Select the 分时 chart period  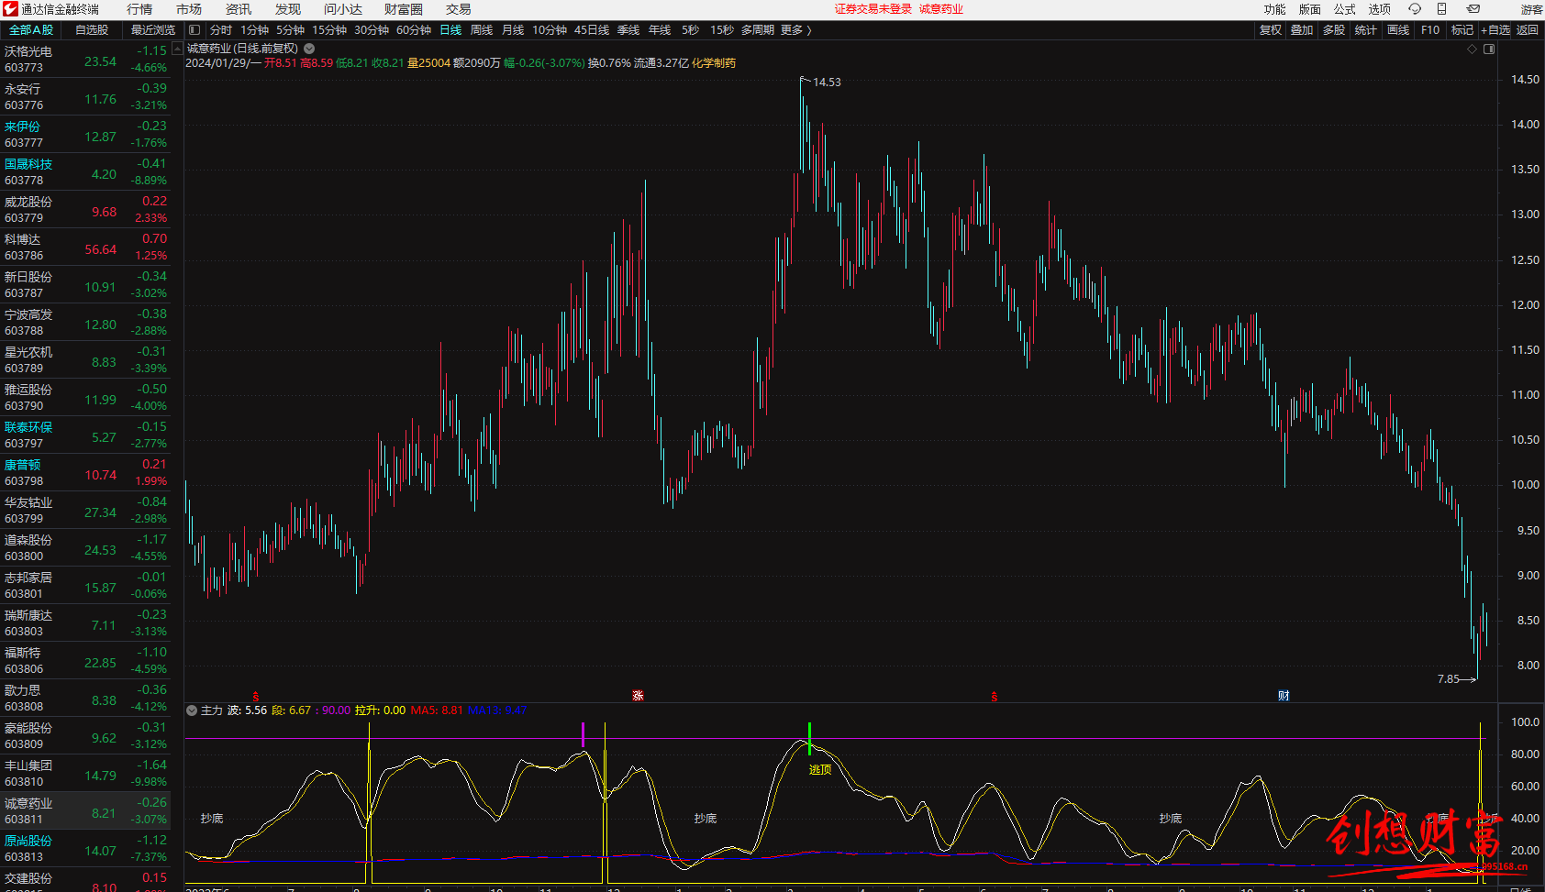coord(220,30)
